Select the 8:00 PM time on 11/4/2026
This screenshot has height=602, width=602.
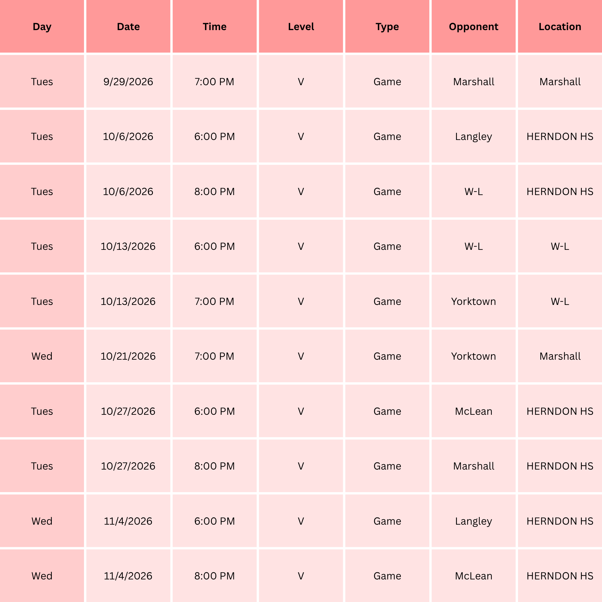click(x=214, y=576)
